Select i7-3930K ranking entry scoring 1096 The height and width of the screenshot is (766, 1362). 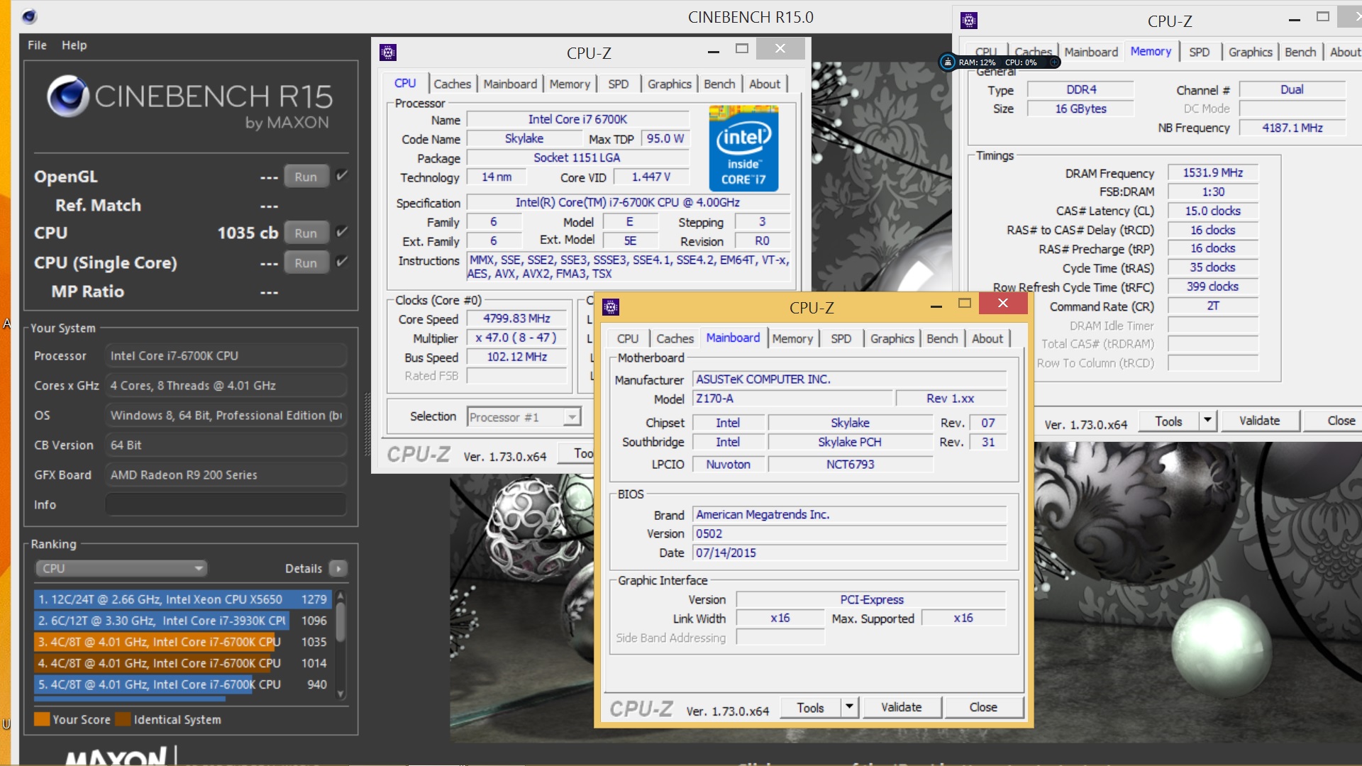(182, 621)
